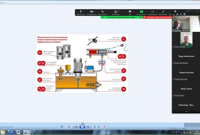Open the Security (Безопасность) shield icon

point(103,12)
